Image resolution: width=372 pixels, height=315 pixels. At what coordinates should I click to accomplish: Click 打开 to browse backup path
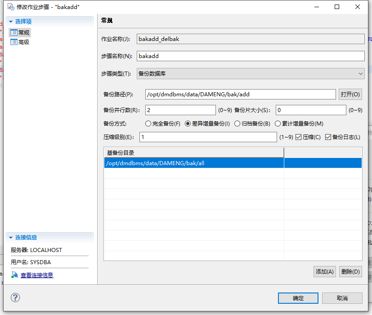350,94
